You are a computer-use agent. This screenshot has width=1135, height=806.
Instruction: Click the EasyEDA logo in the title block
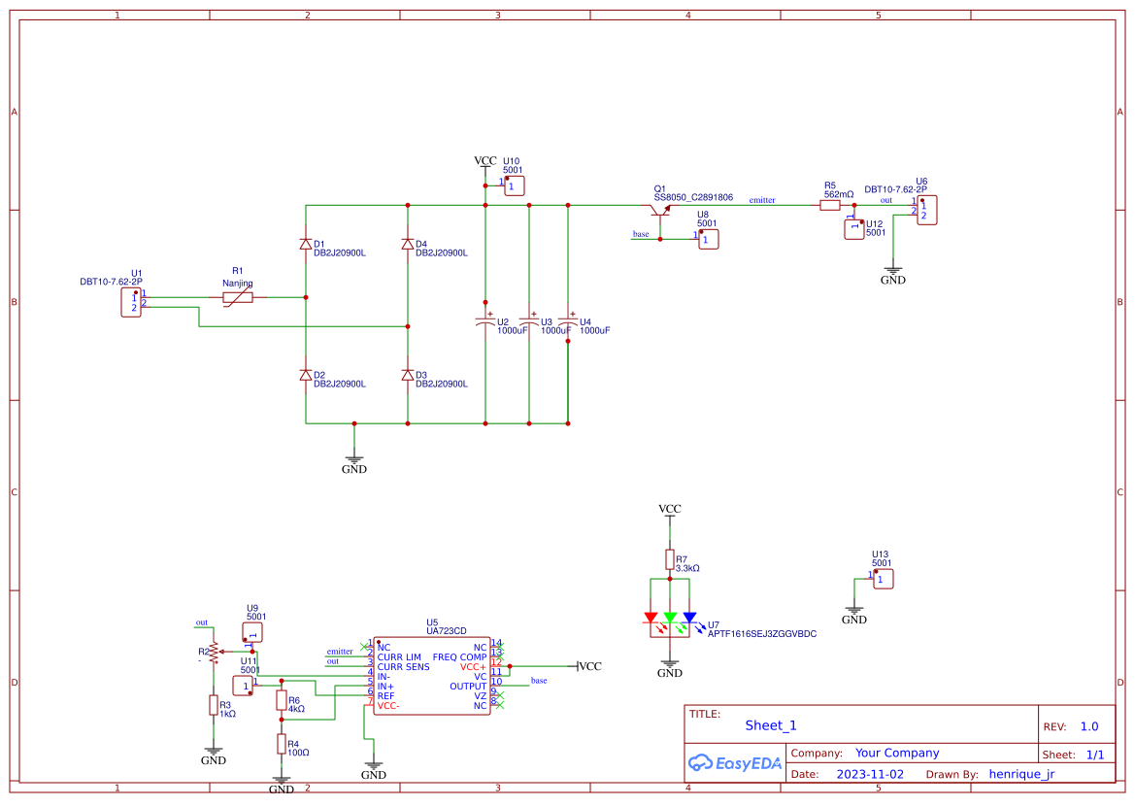(735, 763)
